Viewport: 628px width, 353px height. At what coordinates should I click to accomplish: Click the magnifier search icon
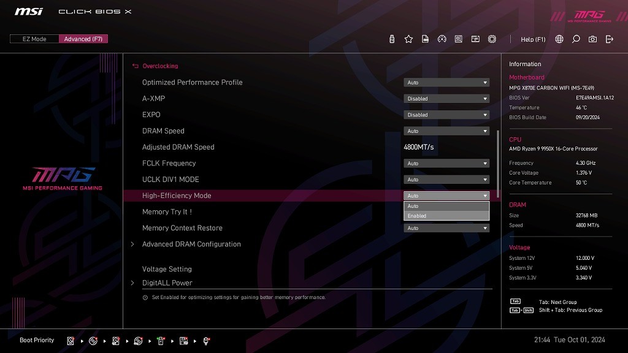(576, 39)
